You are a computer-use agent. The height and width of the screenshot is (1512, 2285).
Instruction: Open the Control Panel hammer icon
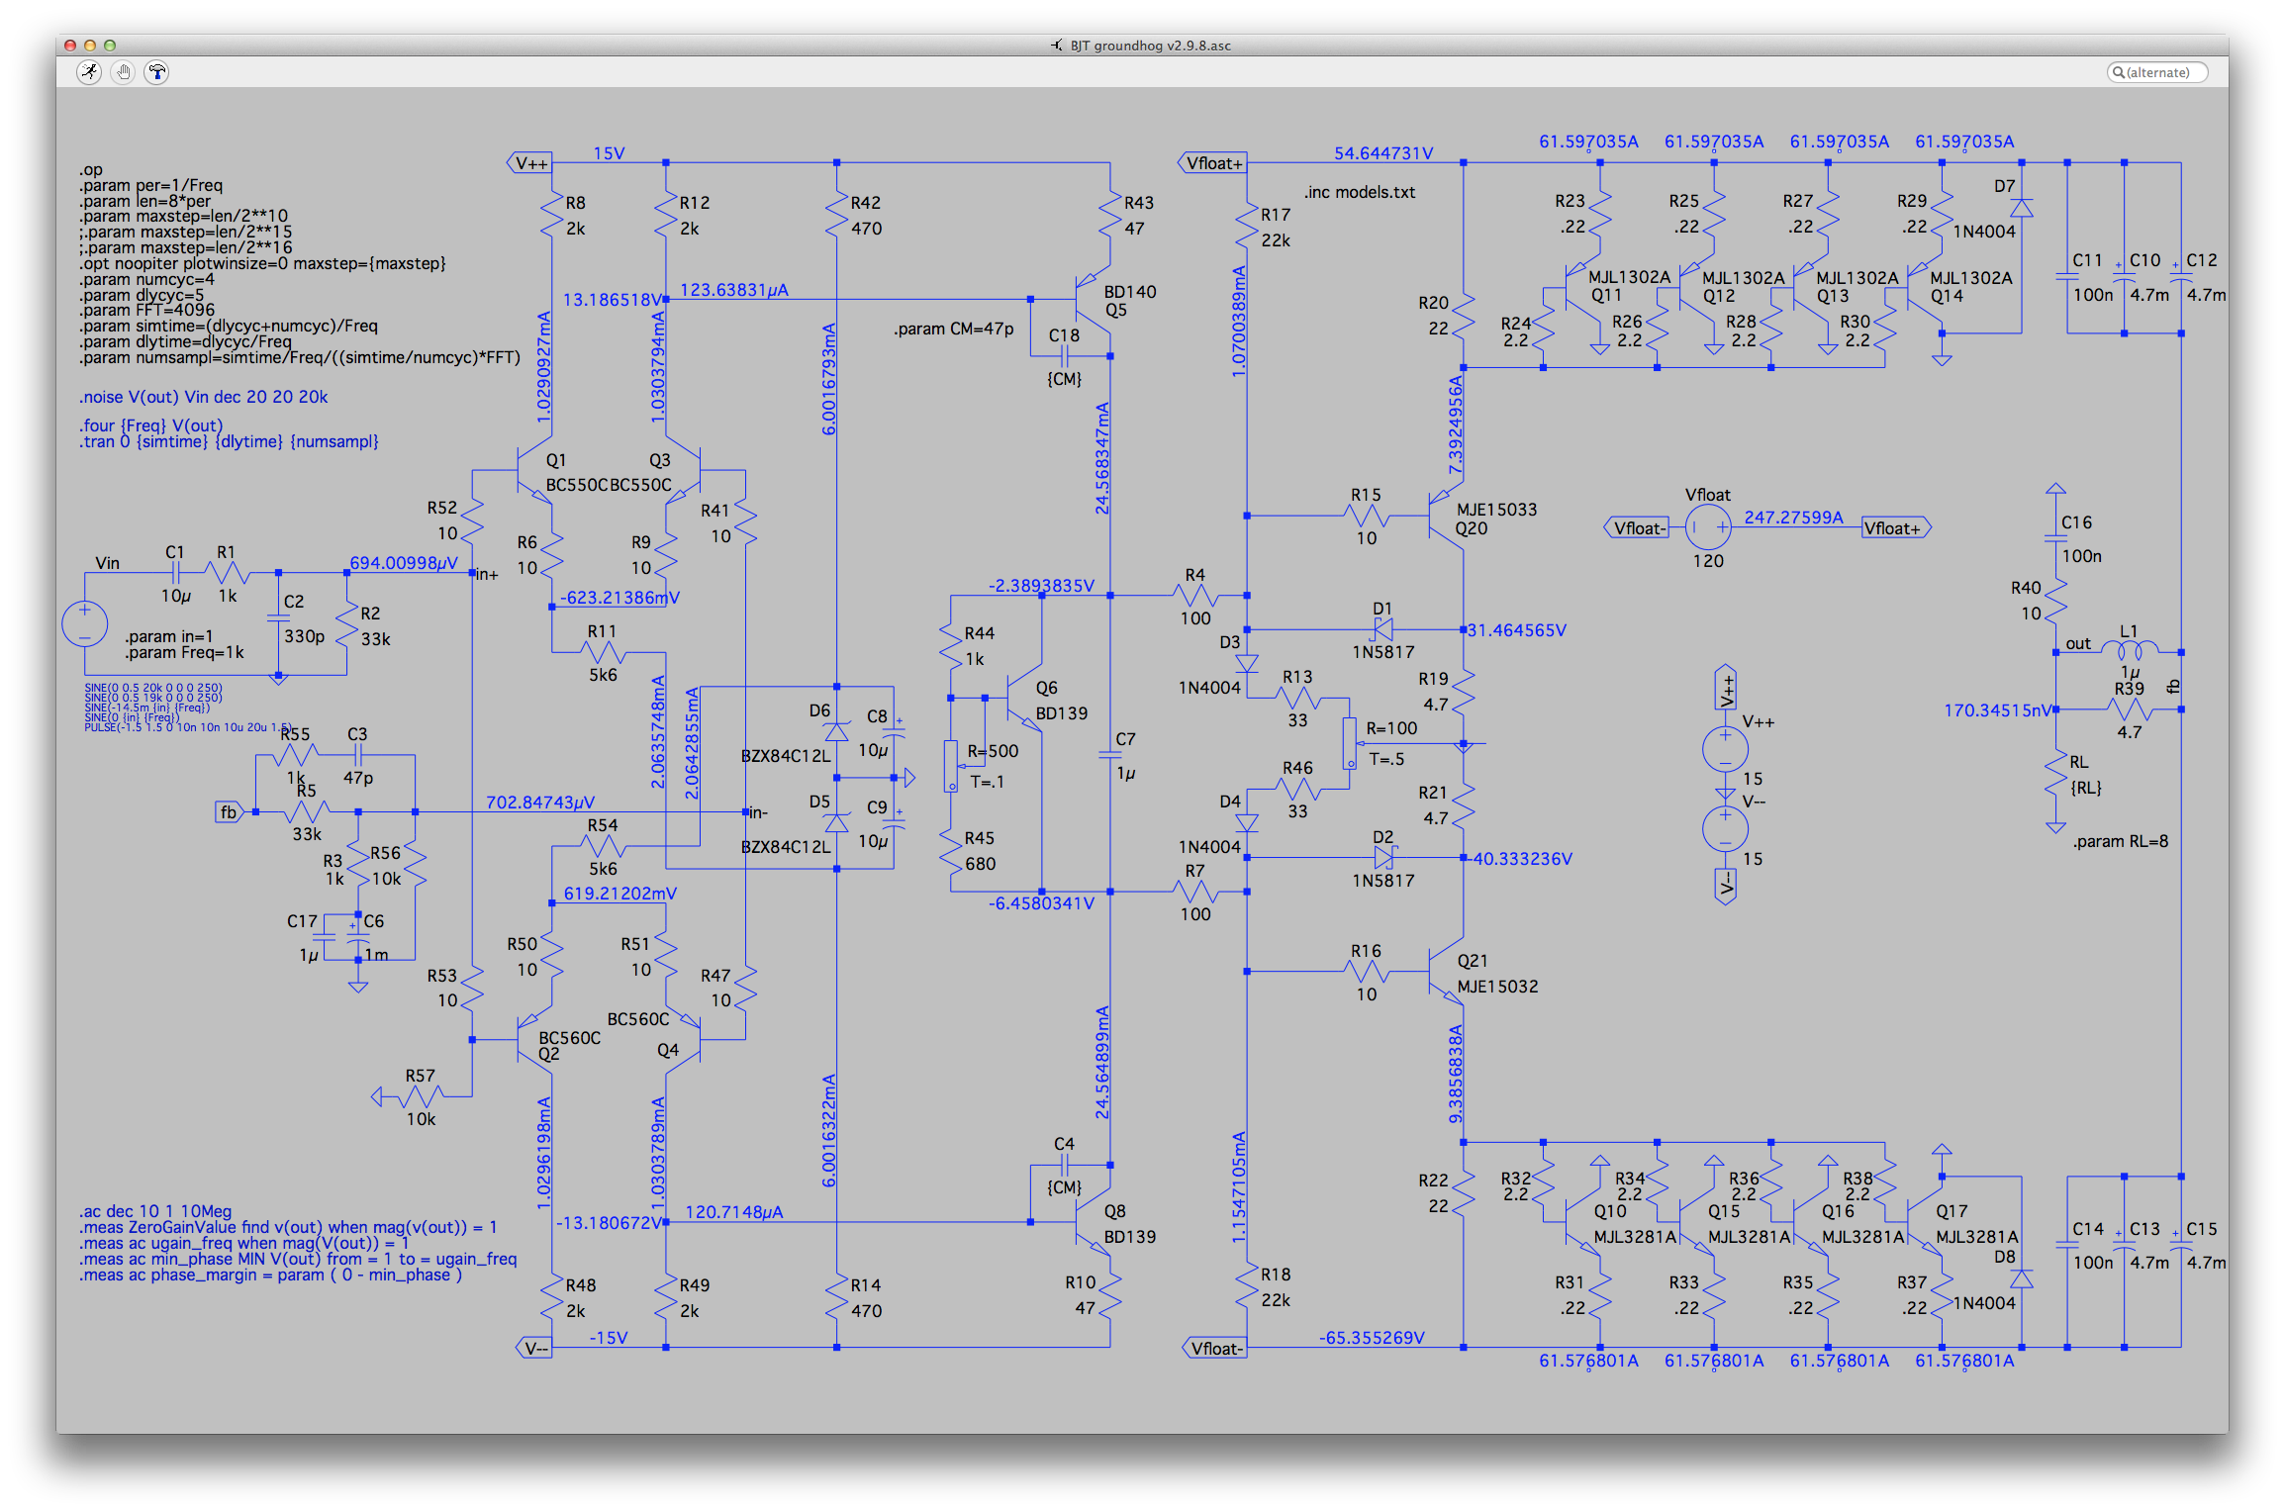point(157,72)
